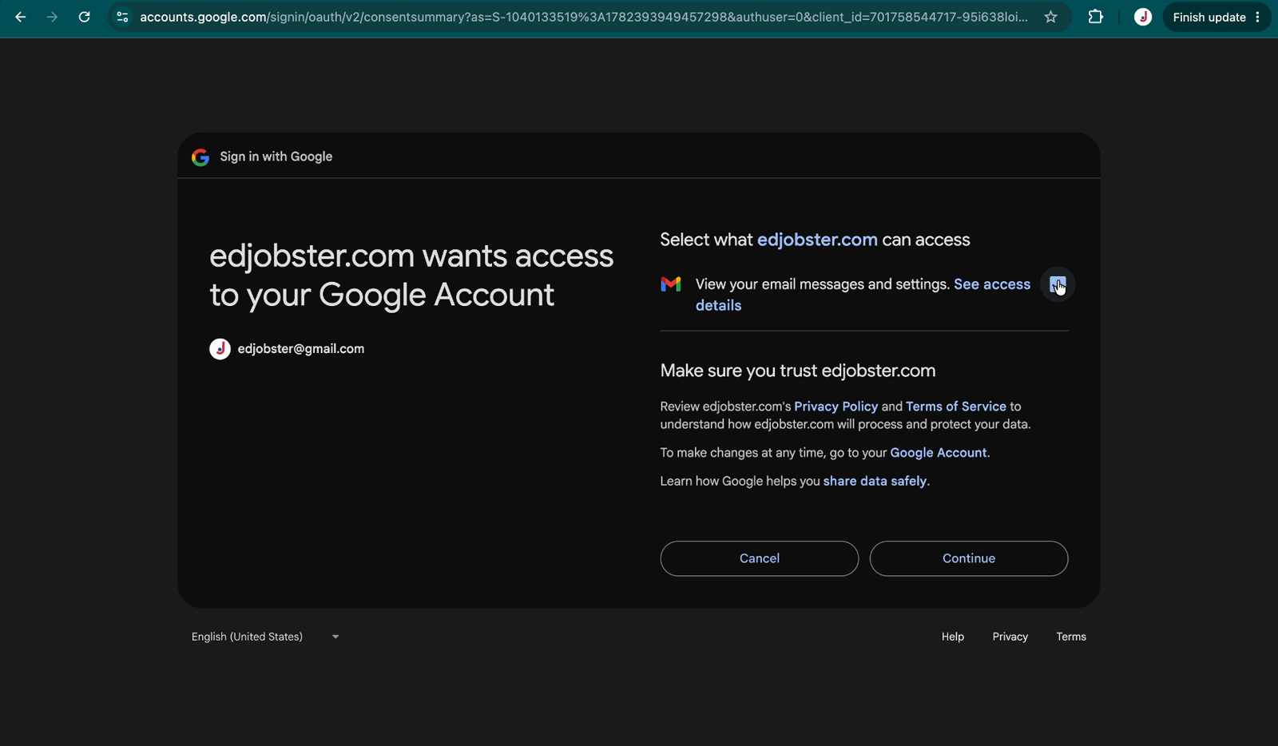Open the Terms of Service link
The height and width of the screenshot is (746, 1278).
point(956,407)
